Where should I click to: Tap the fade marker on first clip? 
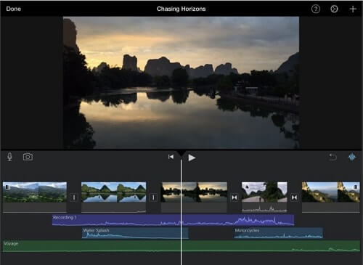click(x=7, y=187)
